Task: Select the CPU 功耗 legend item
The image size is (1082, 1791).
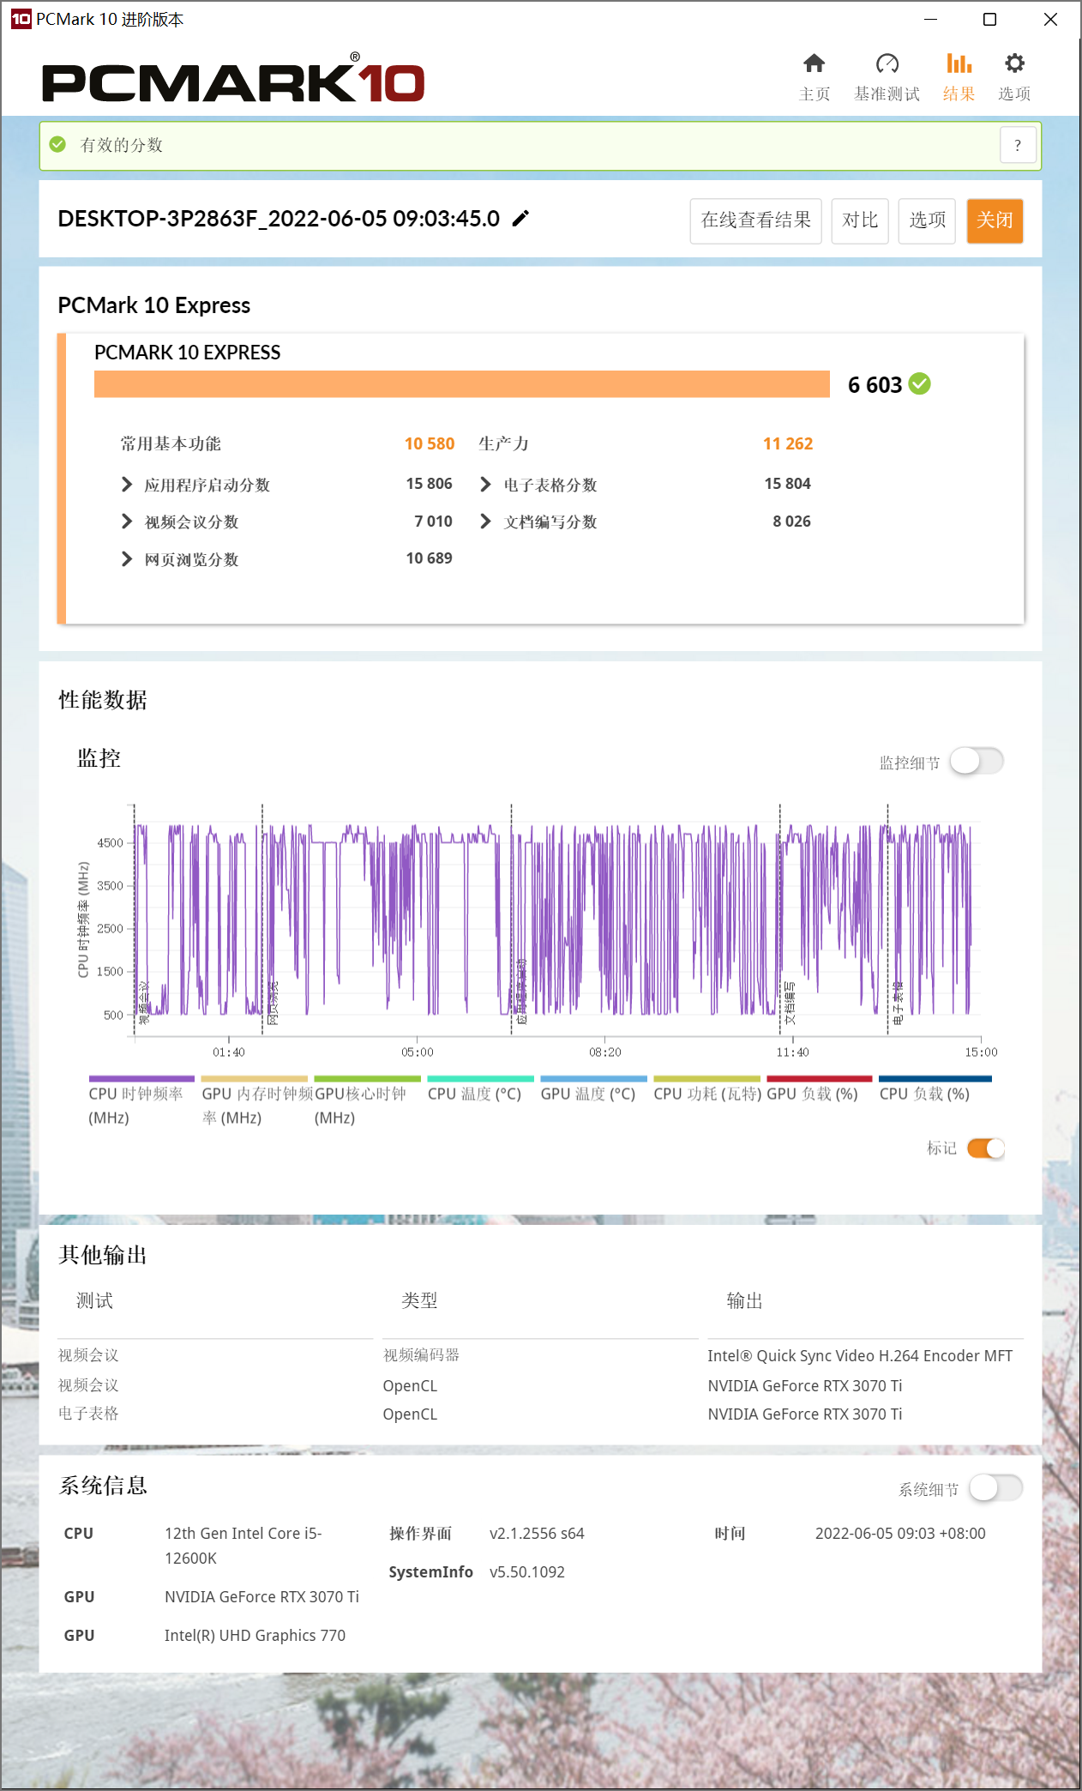Action: tap(706, 1089)
